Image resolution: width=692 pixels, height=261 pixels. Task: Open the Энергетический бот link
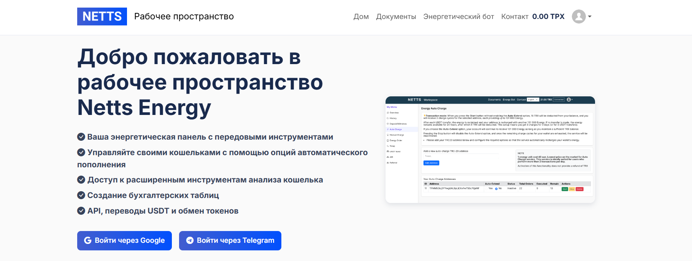pos(459,17)
